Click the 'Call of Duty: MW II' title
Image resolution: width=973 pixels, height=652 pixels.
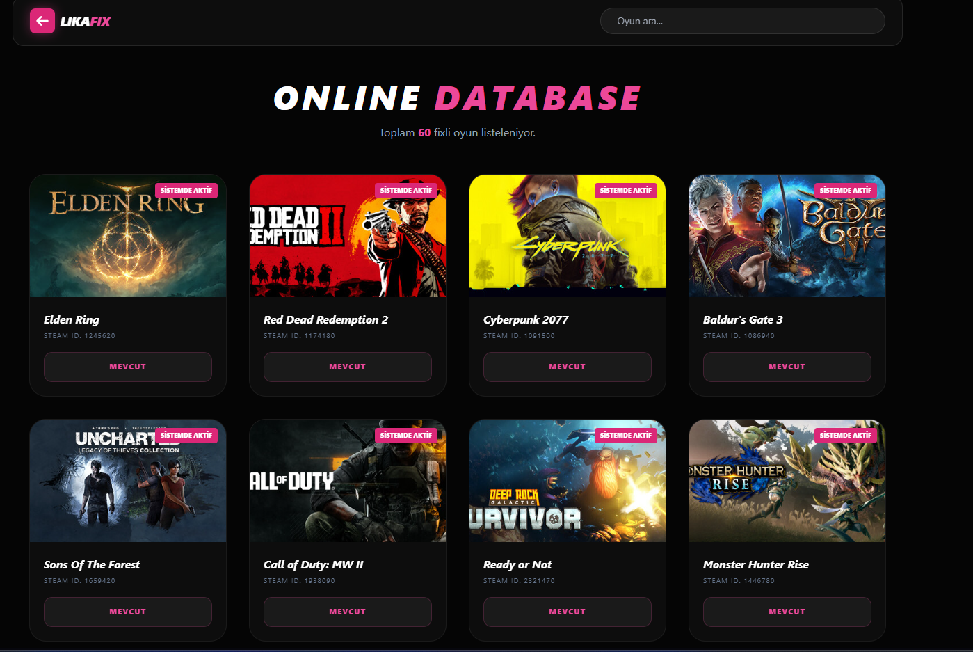(x=314, y=564)
